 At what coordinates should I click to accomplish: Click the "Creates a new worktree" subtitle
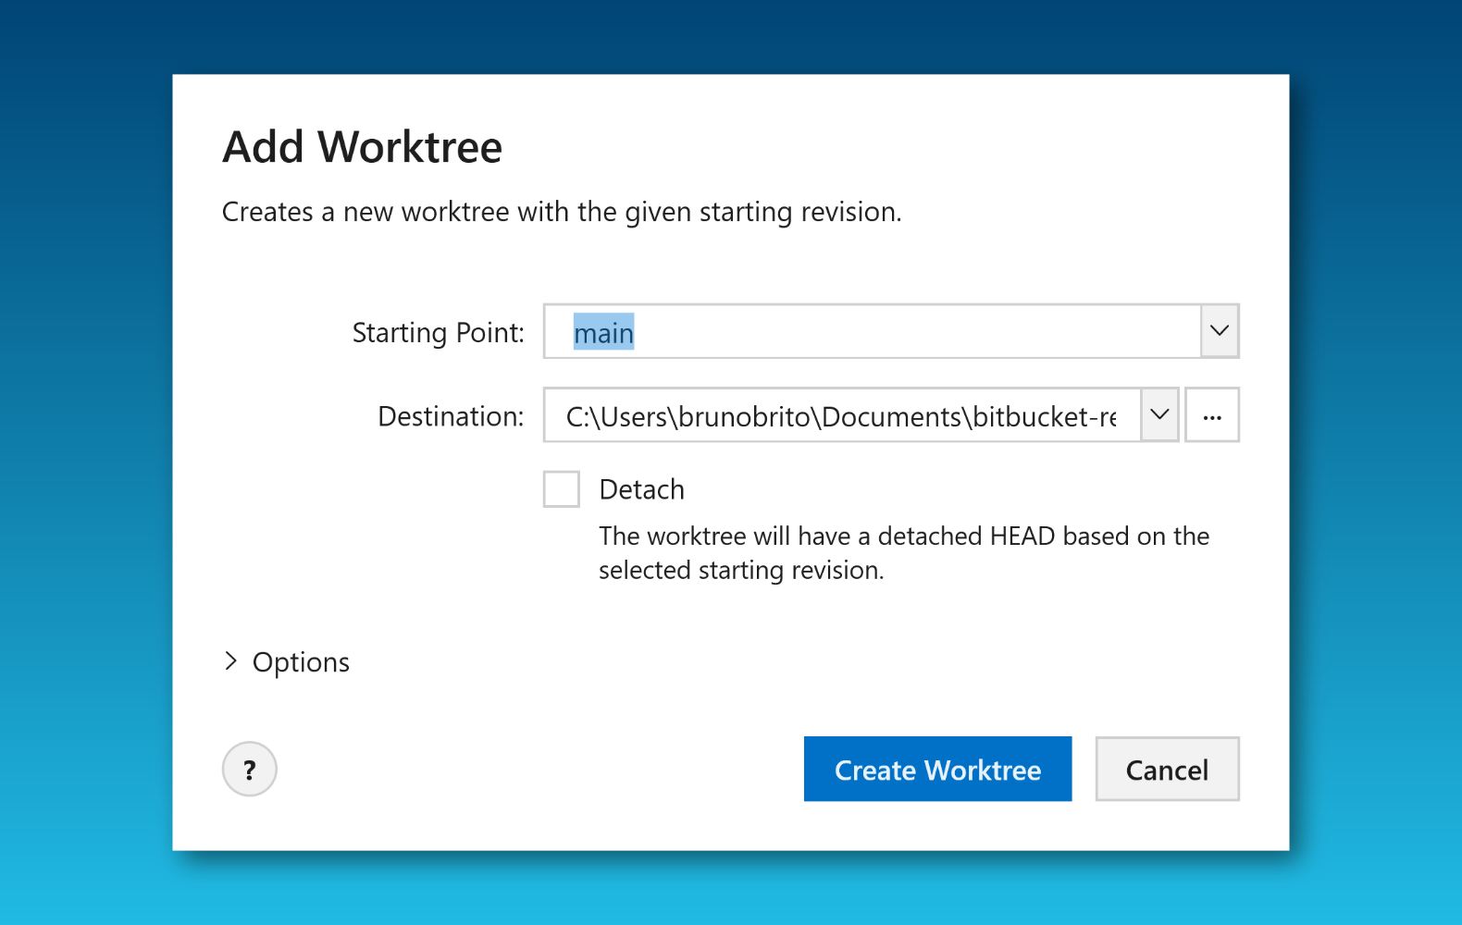pos(561,212)
